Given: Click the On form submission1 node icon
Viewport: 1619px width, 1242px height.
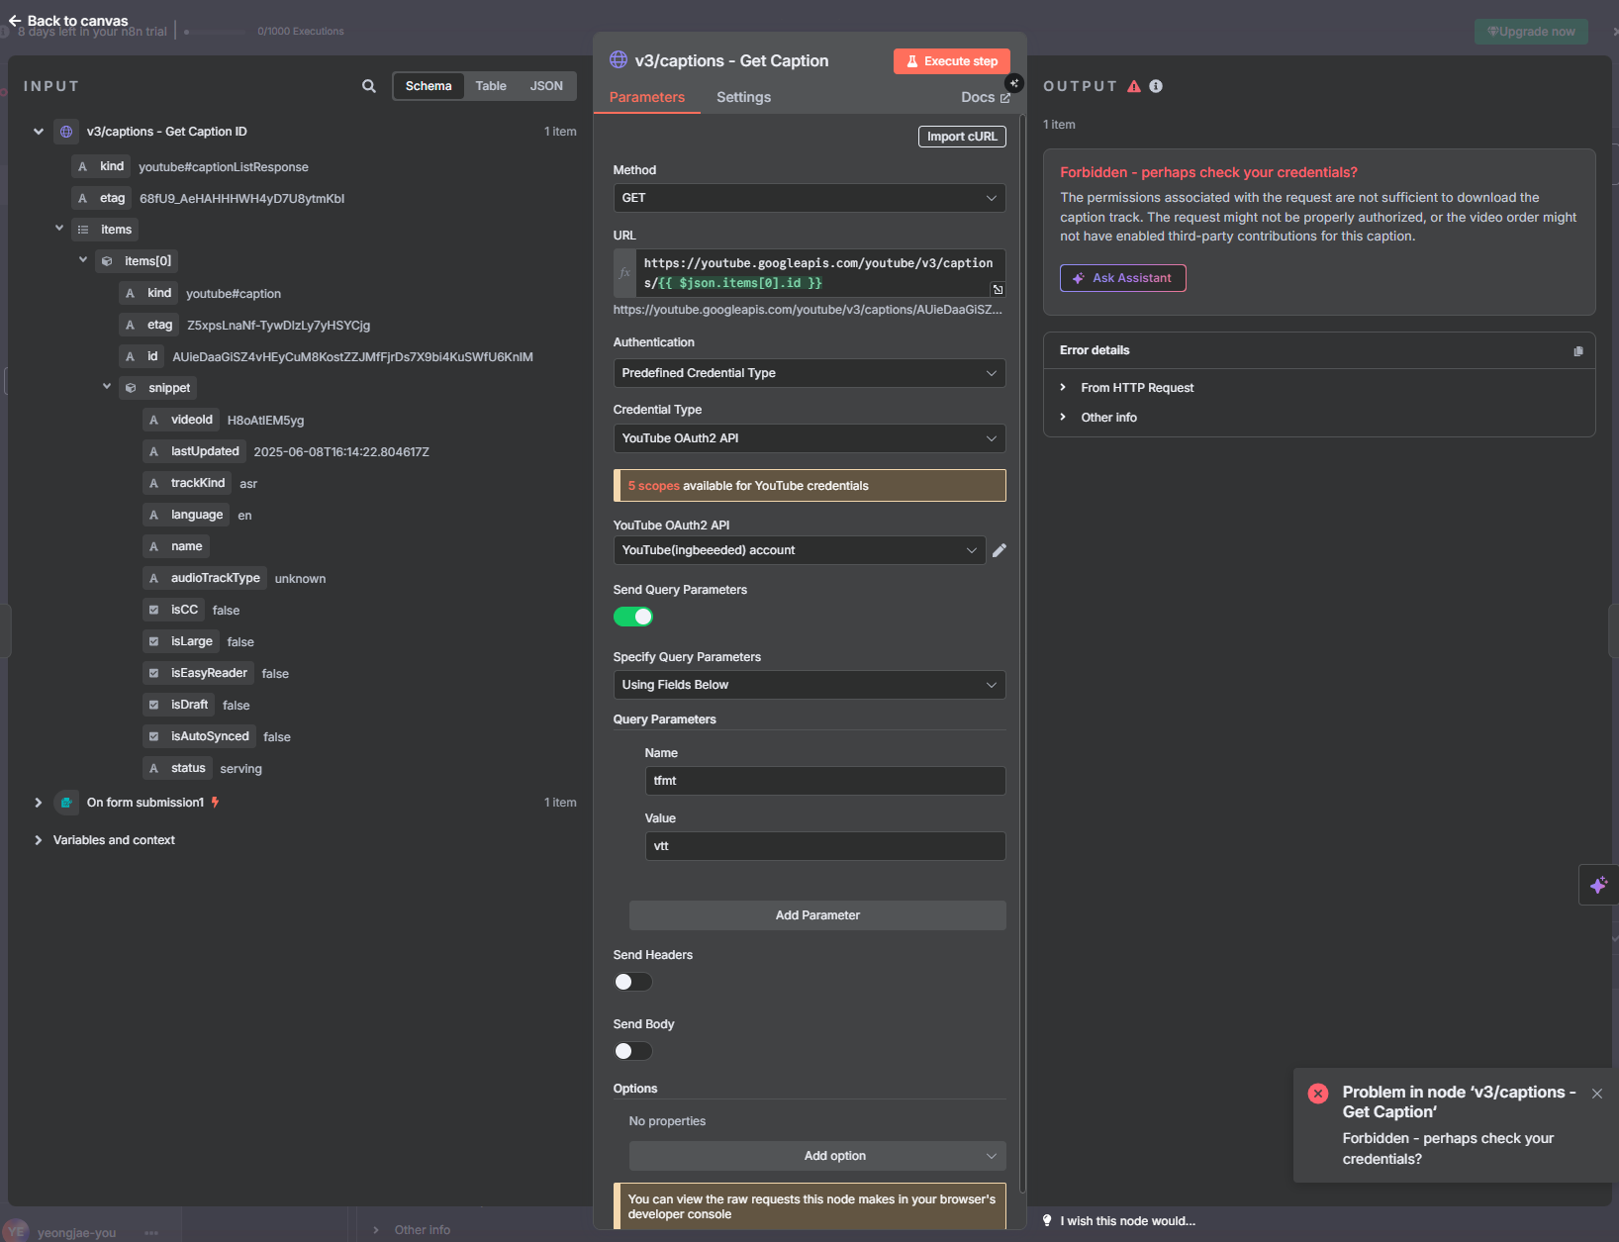Looking at the screenshot, I should [x=66, y=803].
